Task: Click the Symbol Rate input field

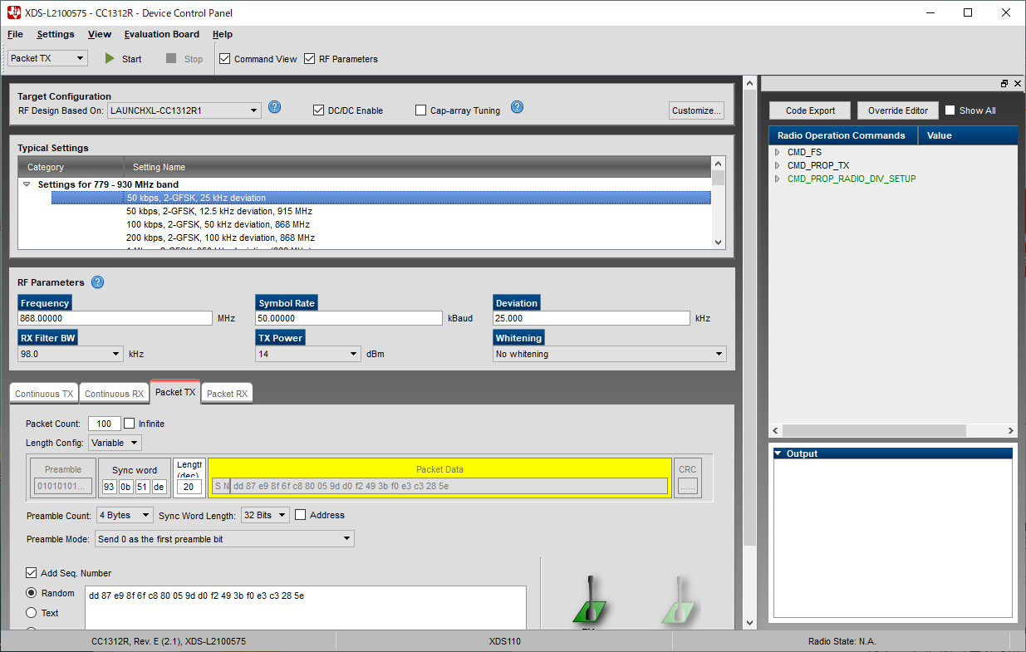Action: (x=349, y=318)
